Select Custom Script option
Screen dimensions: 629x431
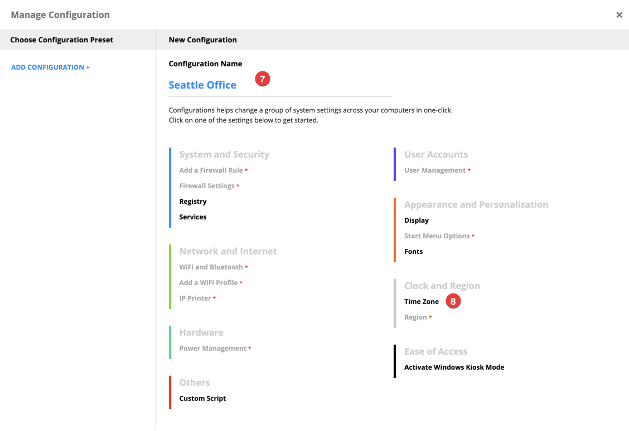click(202, 399)
